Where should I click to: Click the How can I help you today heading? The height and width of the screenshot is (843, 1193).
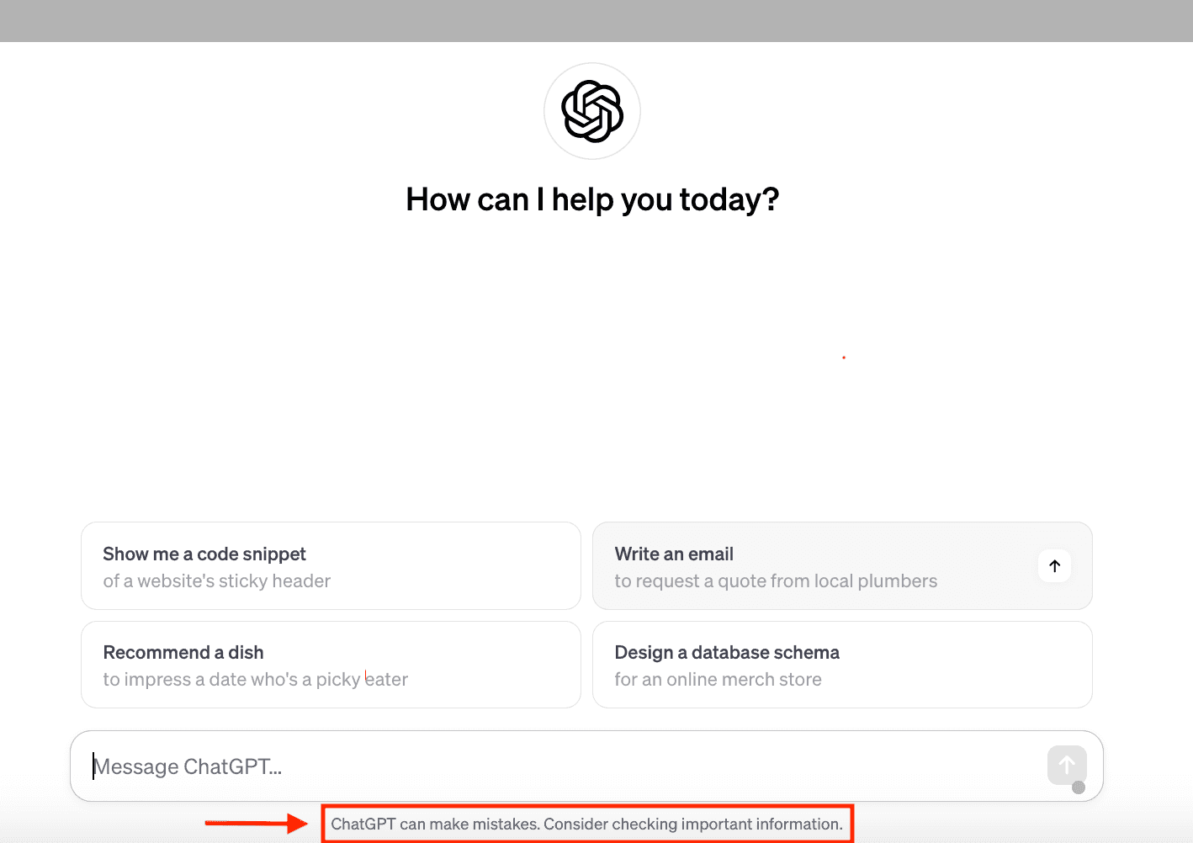coord(591,199)
